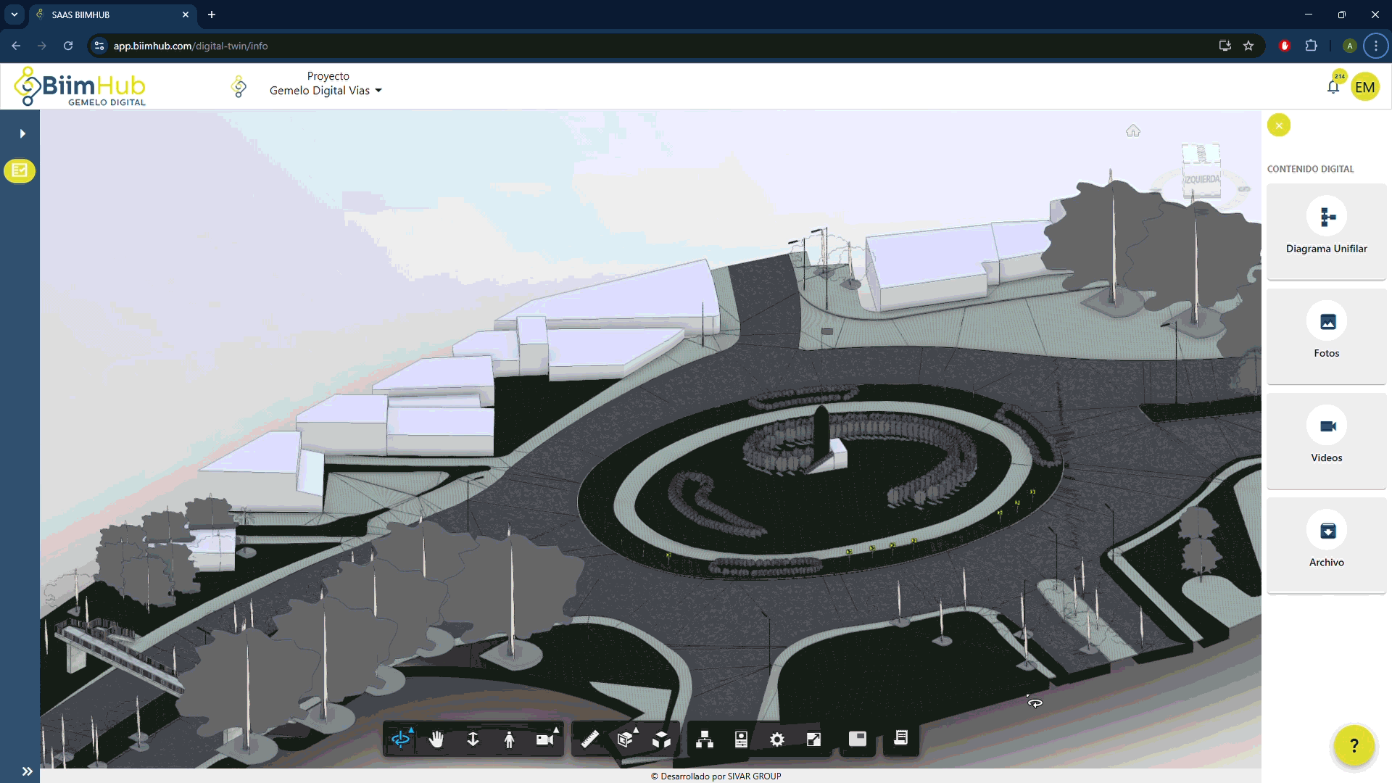This screenshot has width=1392, height=783.
Task: Open the element Properties panel
Action: coord(741,739)
